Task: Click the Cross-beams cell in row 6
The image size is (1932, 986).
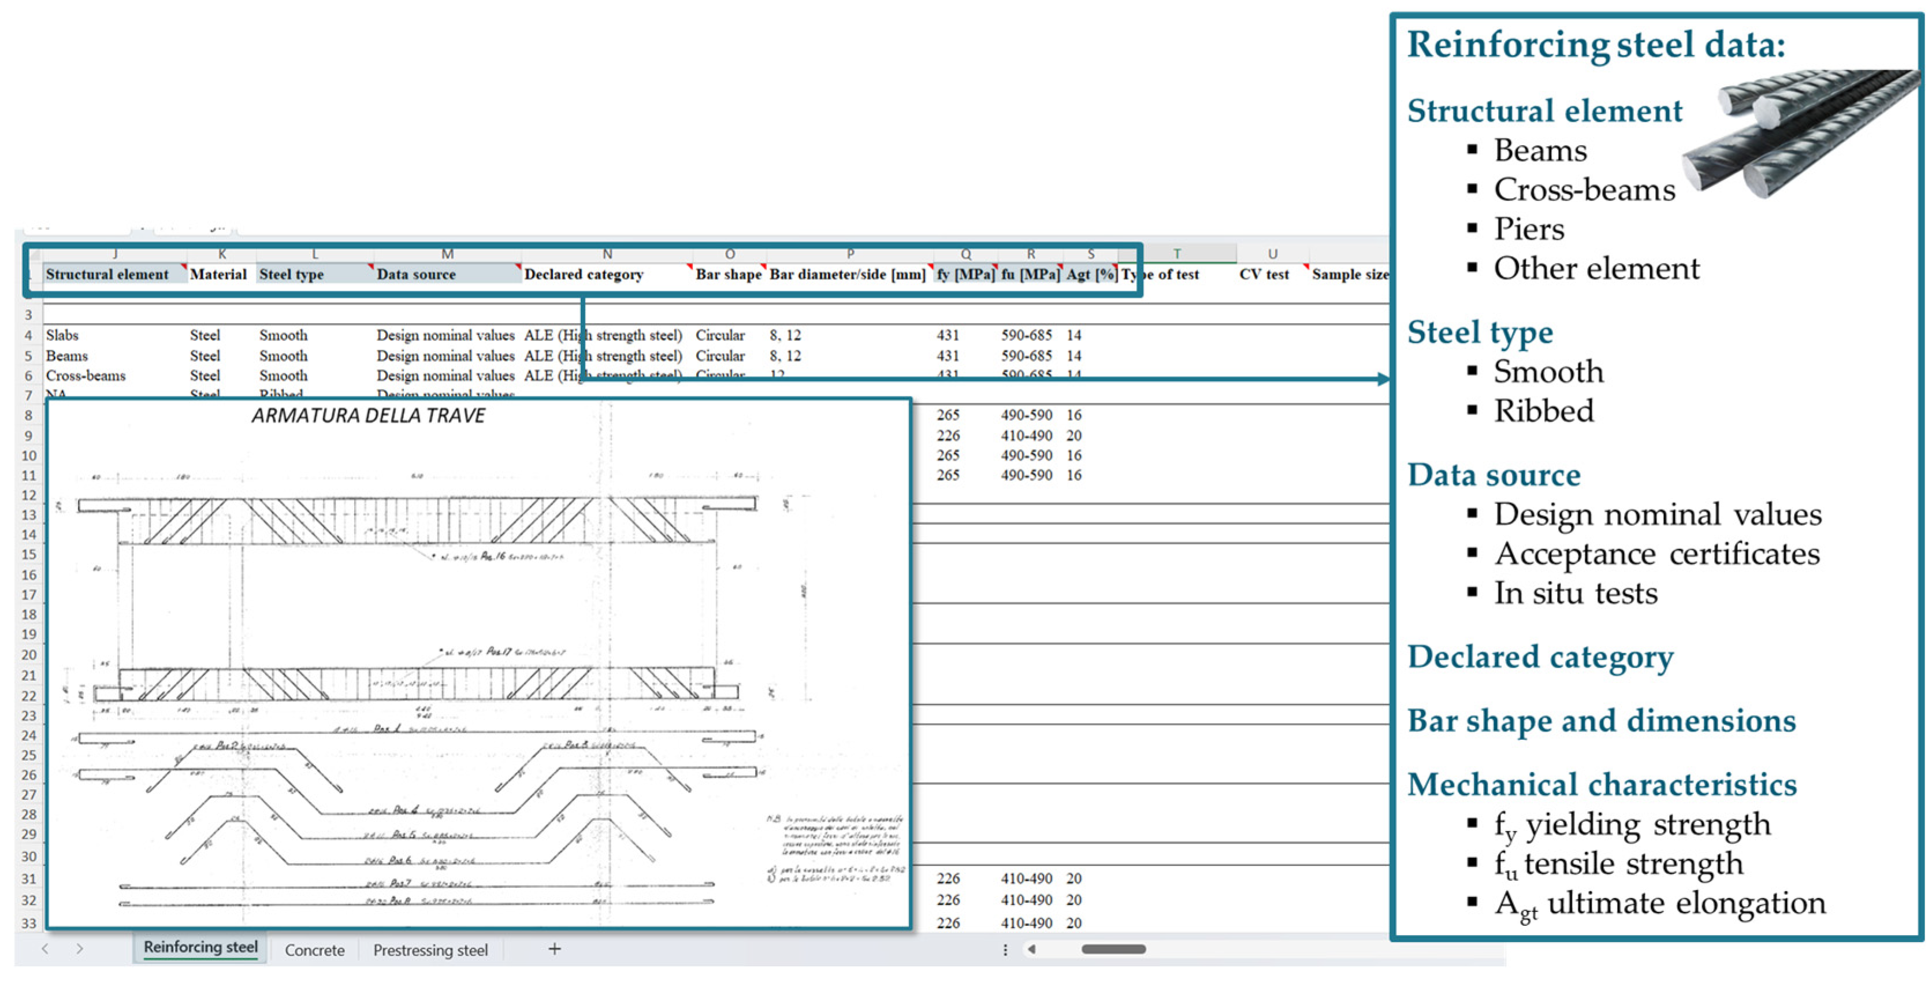Action: point(86,375)
